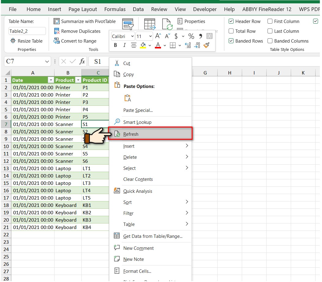This screenshot has width=322, height=282.
Task: Open the Formulas ribbon tab
Action: coord(115,9)
